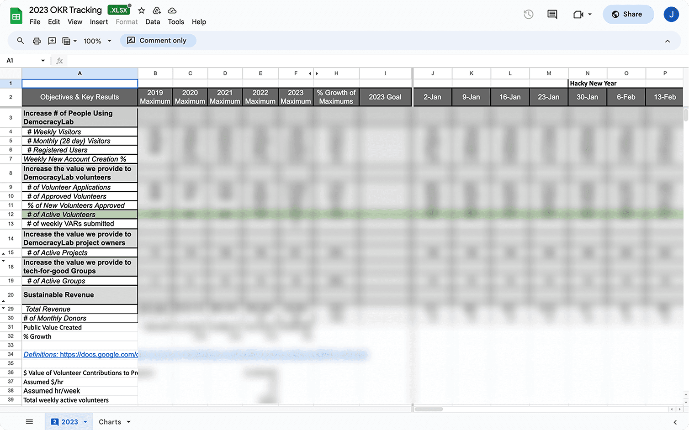Click the Objectives & Key Results header cell
This screenshot has height=430, width=689.
pos(80,97)
